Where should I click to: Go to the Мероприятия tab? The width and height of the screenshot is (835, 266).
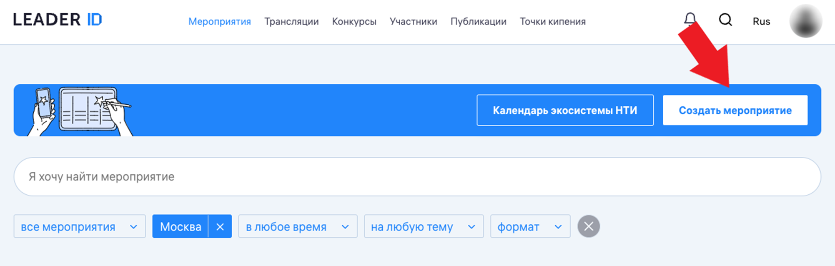point(219,22)
